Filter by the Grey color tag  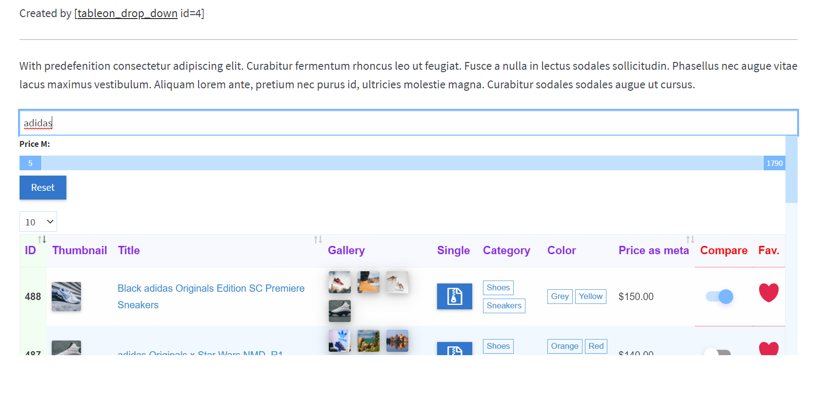(560, 297)
